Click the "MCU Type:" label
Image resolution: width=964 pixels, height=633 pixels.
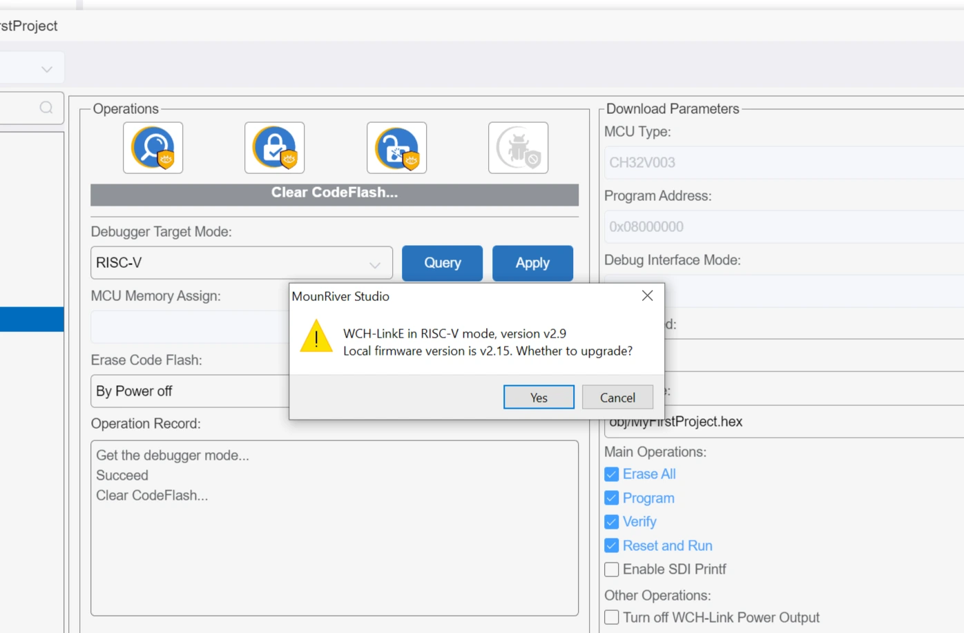[x=637, y=132]
